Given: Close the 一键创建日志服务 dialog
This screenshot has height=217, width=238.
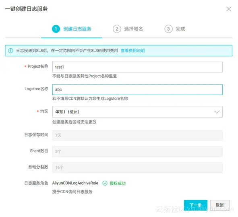Looking at the screenshot, I should click(229, 9).
